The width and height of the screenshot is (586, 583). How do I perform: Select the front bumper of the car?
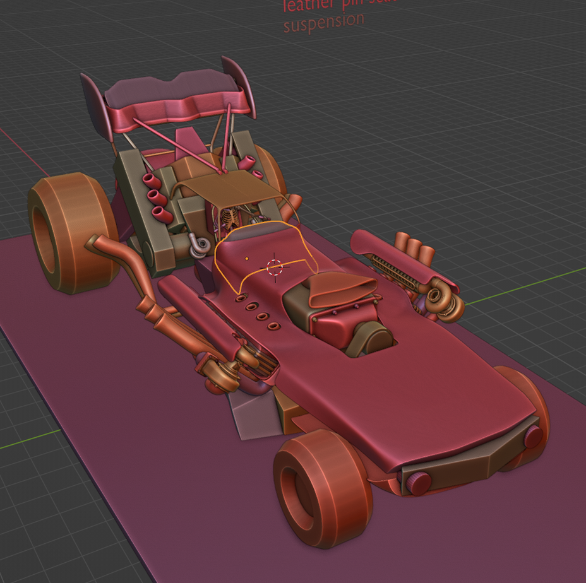pos(471,457)
